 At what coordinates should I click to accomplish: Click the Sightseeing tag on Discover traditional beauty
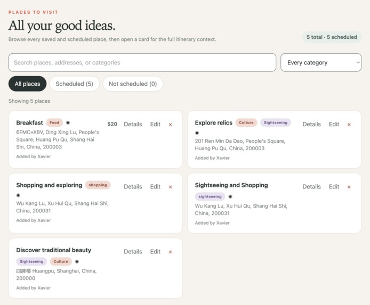(31, 261)
